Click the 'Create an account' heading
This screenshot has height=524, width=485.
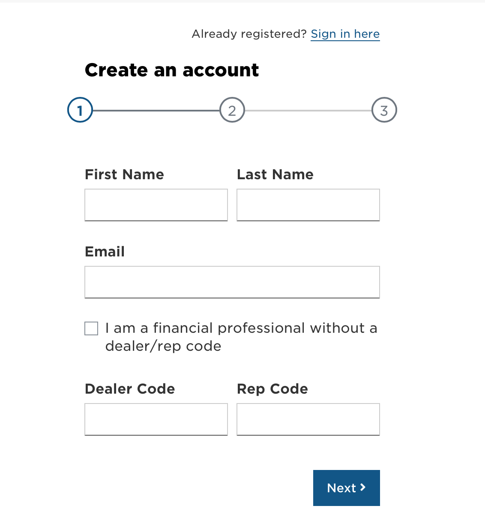[172, 70]
